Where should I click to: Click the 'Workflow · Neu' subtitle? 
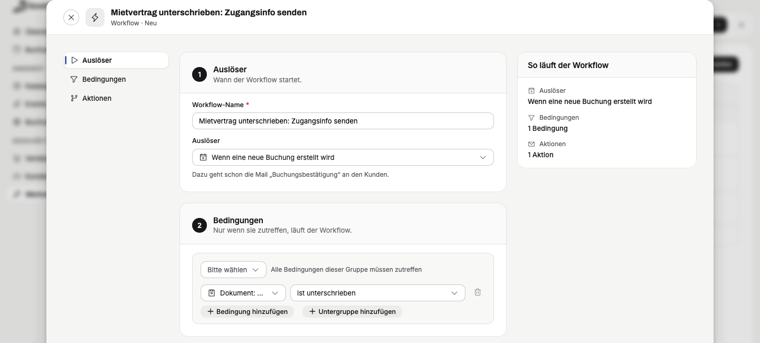tap(134, 23)
